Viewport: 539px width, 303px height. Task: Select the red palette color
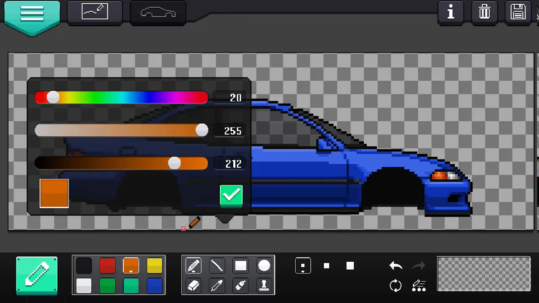[x=107, y=266]
